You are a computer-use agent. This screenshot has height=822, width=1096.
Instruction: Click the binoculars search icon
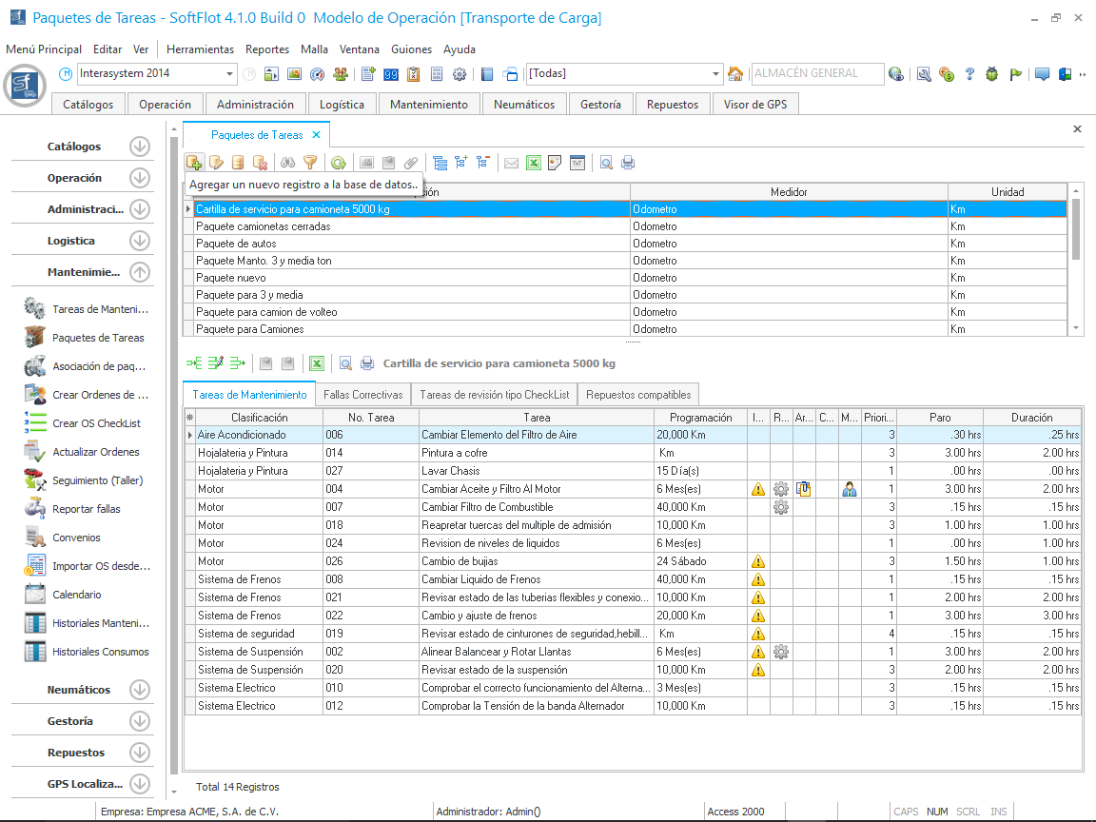[x=287, y=163]
